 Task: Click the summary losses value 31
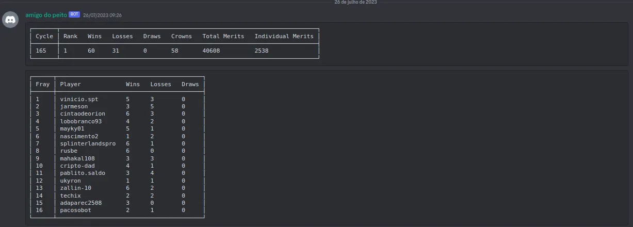[116, 51]
